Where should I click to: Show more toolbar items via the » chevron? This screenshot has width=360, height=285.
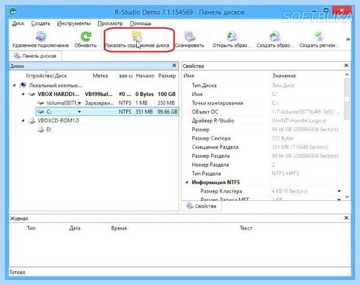(x=348, y=39)
